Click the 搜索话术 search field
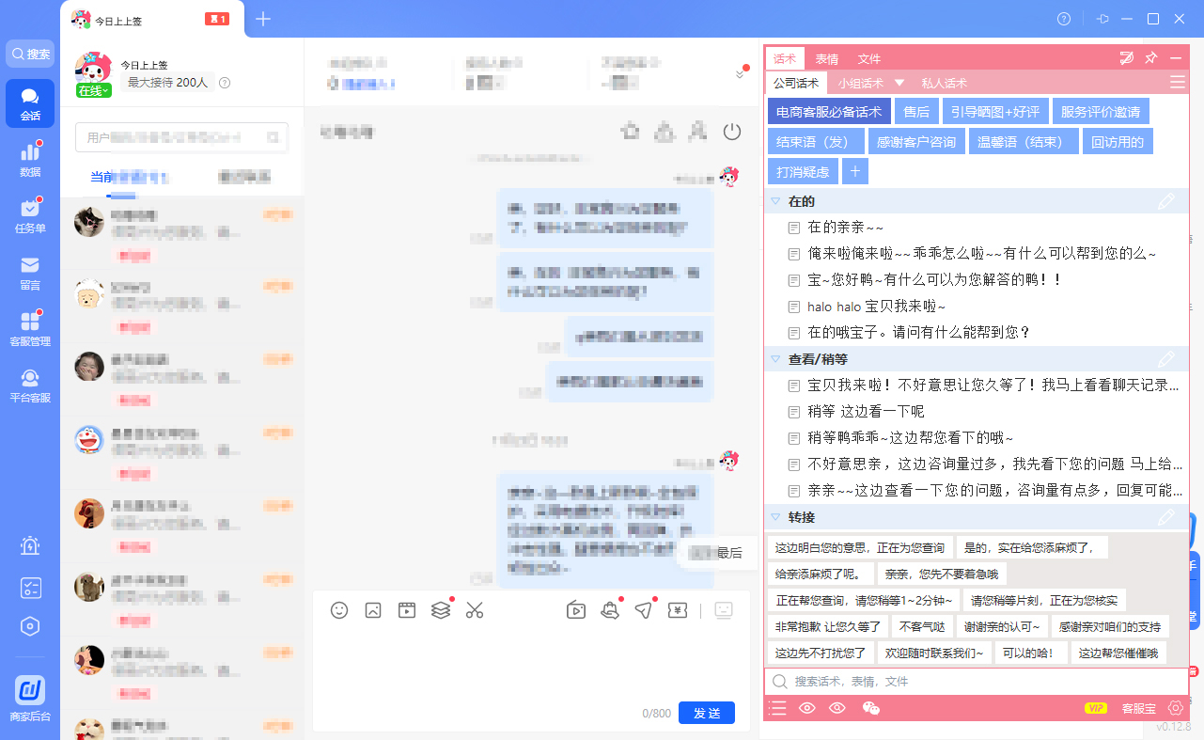1204x740 pixels. click(977, 682)
